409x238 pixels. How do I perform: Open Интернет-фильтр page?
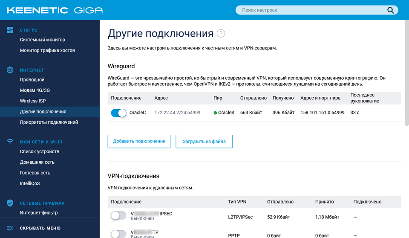39,213
